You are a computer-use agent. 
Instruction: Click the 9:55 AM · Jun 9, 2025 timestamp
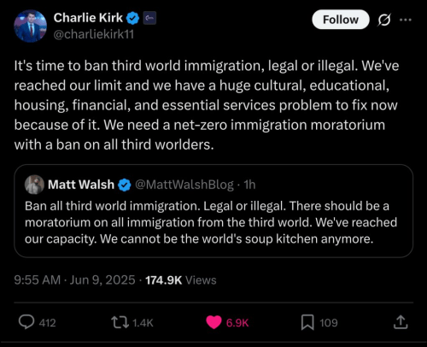click(x=74, y=279)
